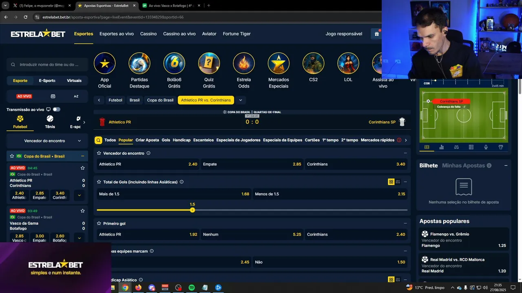Viewport: 522px width, 293px height.
Task: Bet on Athletico PR at 2.40 in main panel
Action: pos(148,164)
